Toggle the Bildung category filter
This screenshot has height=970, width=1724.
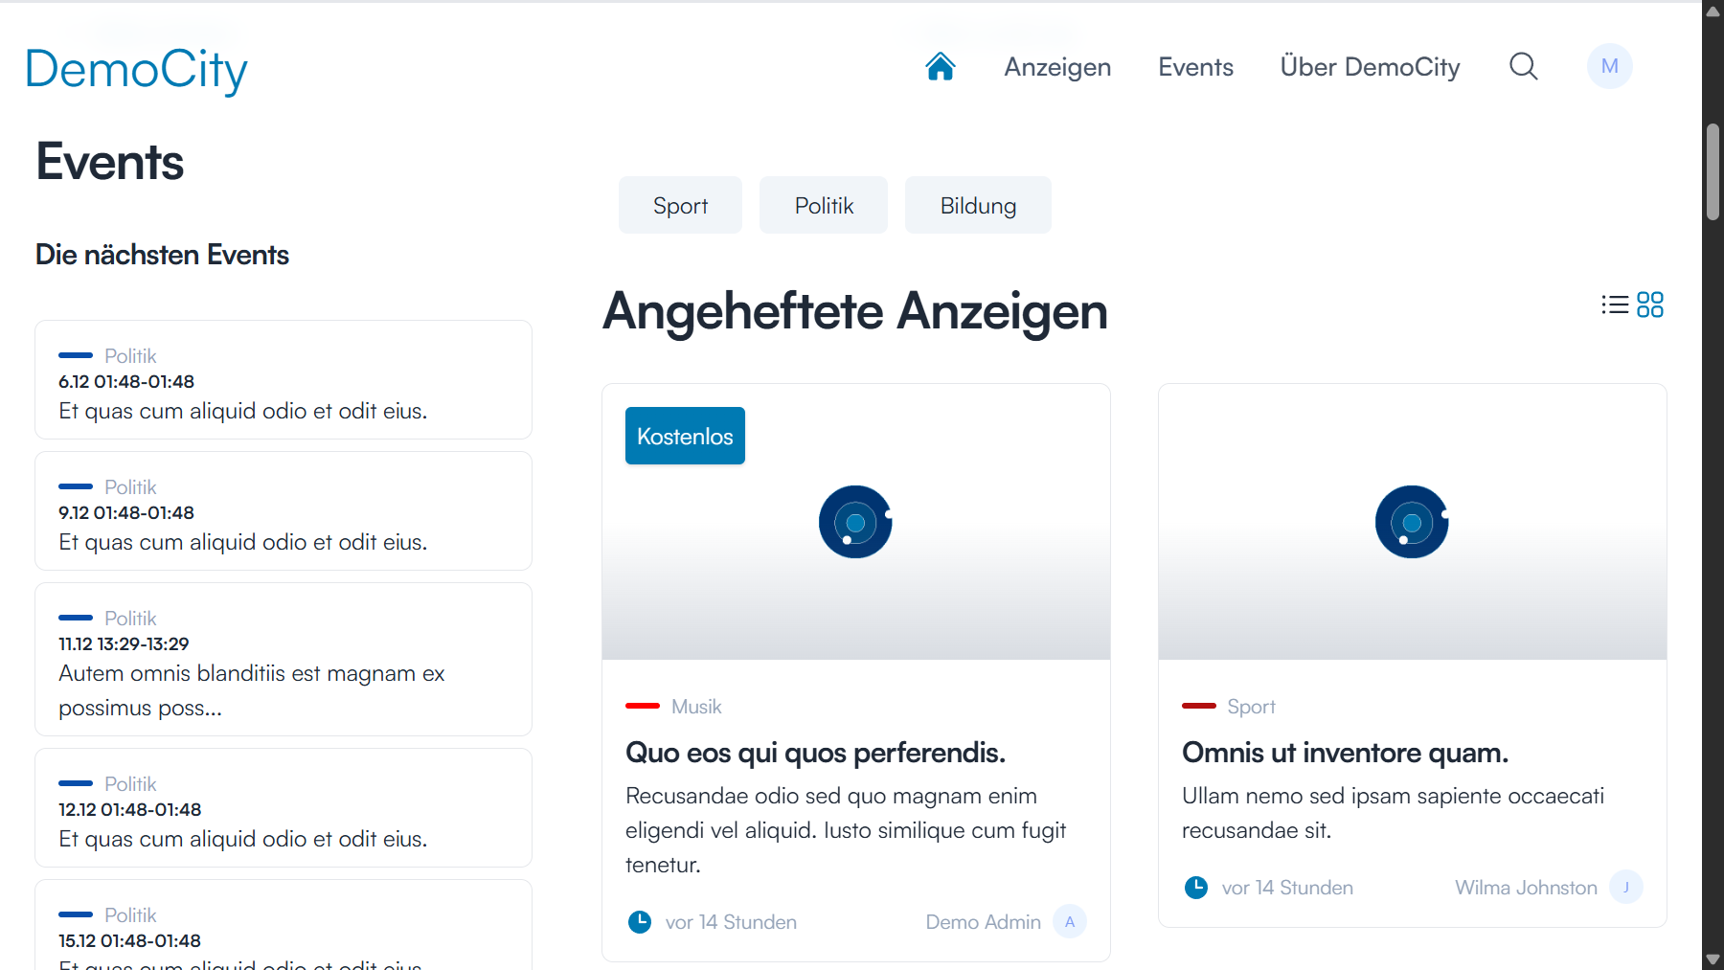(978, 204)
